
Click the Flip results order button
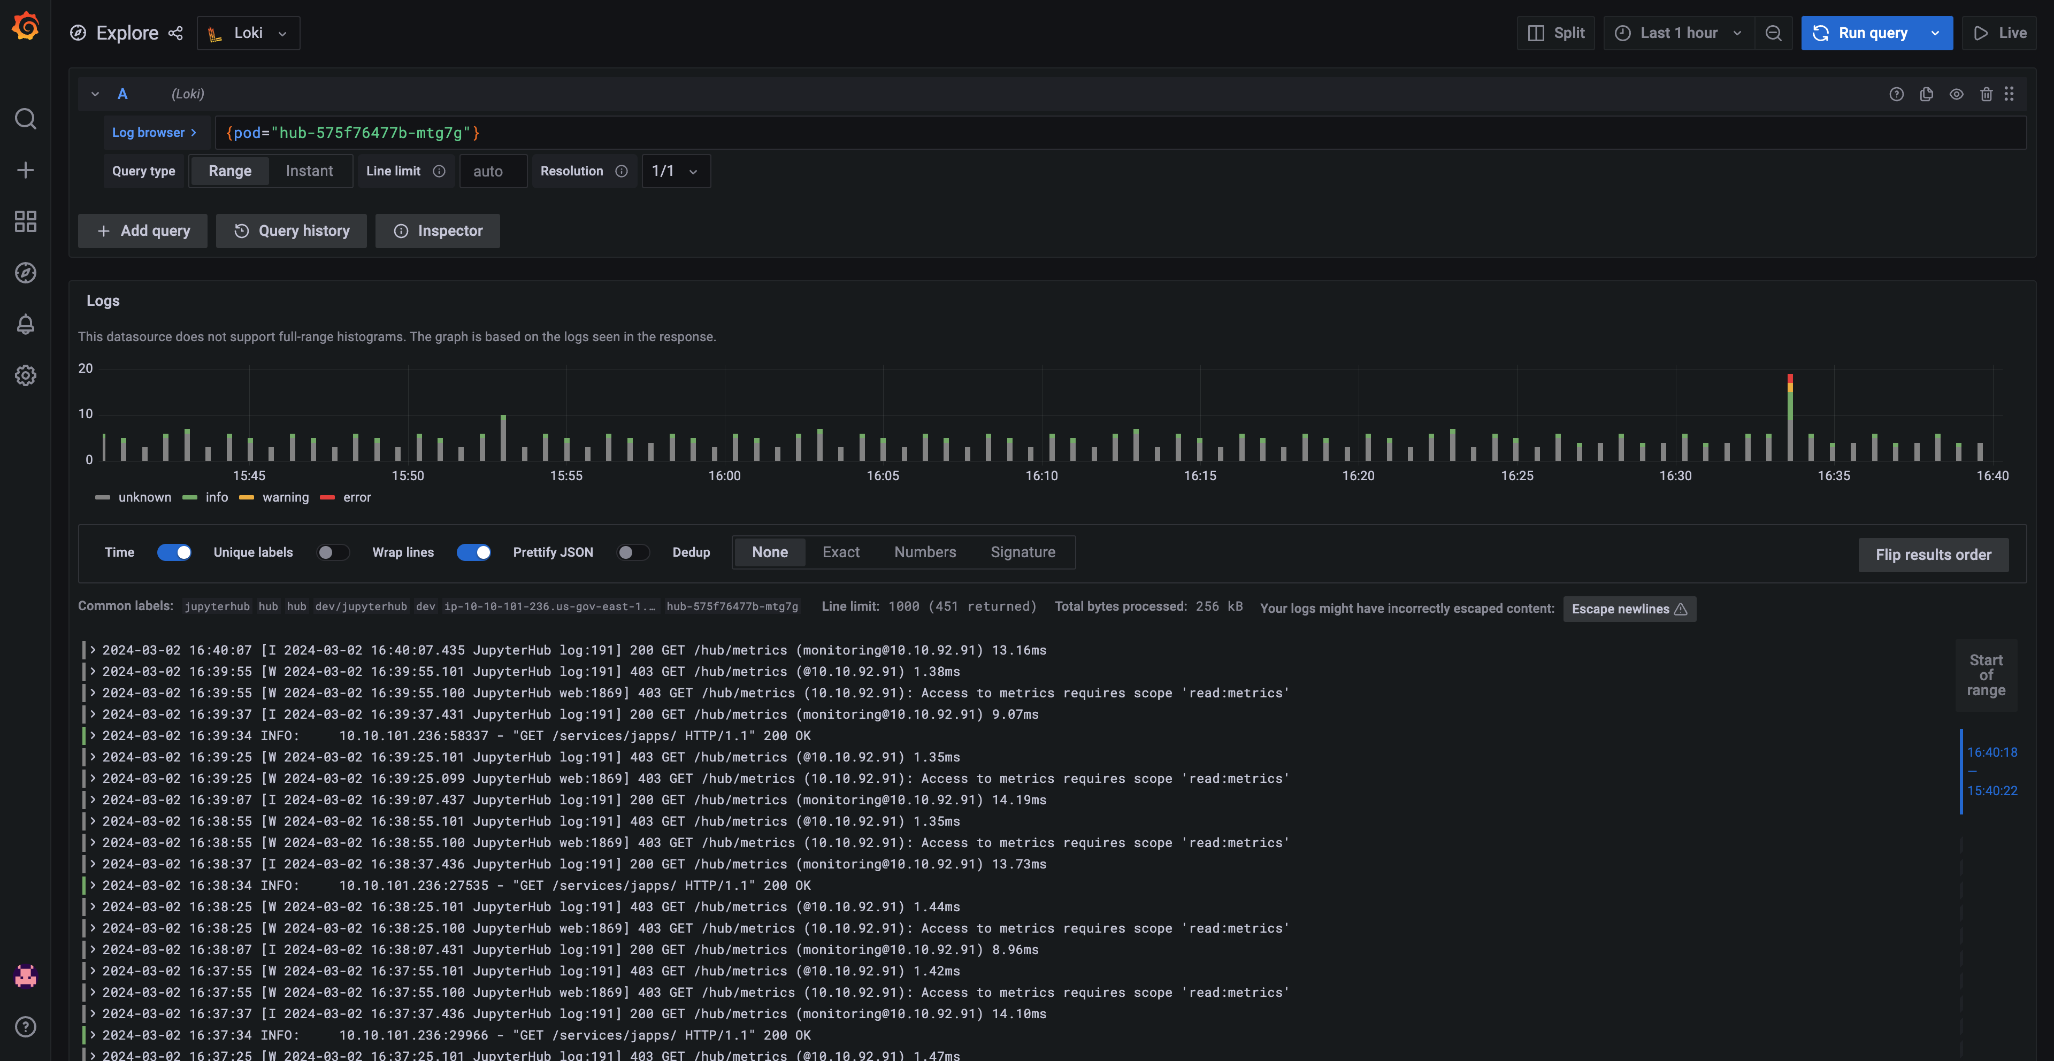[x=1934, y=553]
